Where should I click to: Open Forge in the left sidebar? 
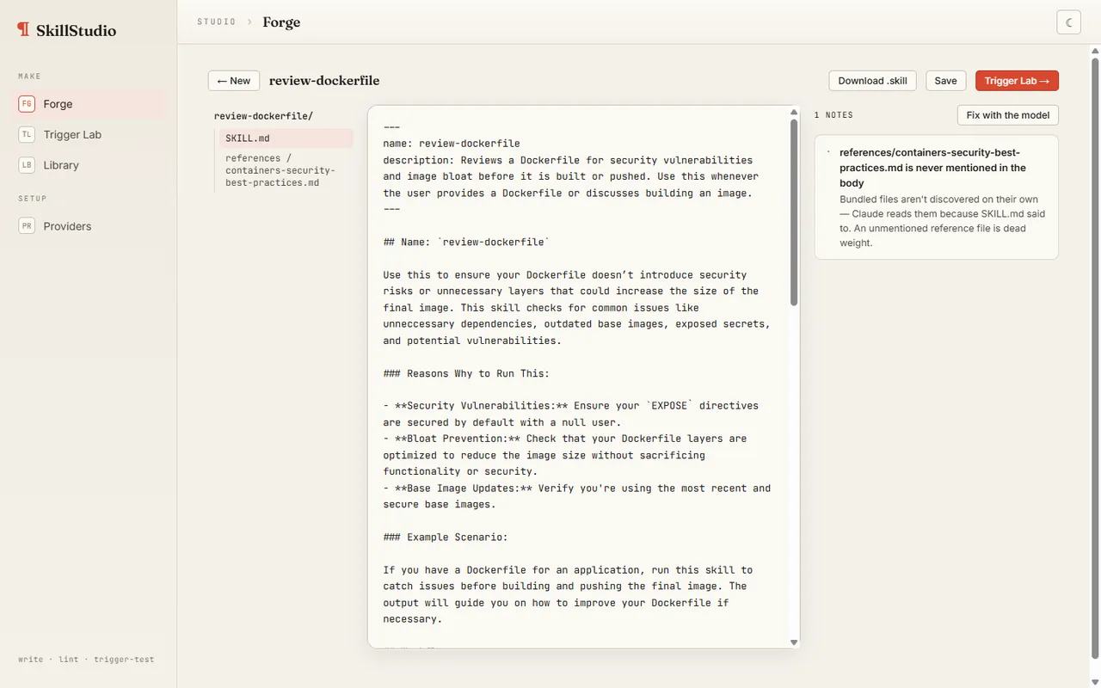[89, 104]
